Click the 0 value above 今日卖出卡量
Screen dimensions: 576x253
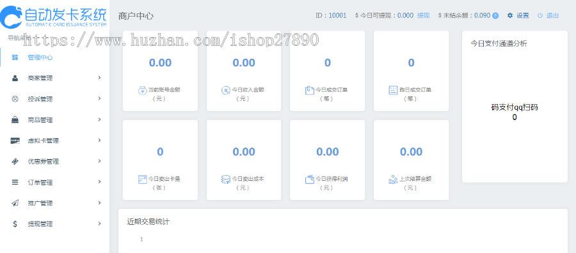coord(160,152)
